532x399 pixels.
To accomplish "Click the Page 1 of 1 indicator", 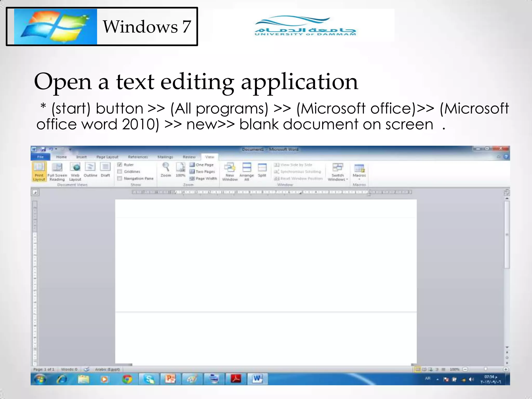I will tap(44, 369).
